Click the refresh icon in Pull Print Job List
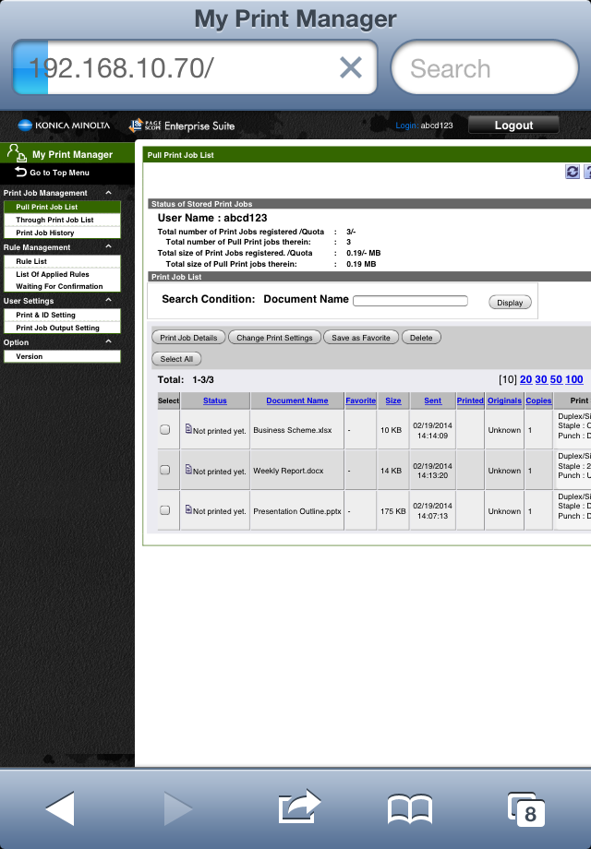 click(x=572, y=172)
